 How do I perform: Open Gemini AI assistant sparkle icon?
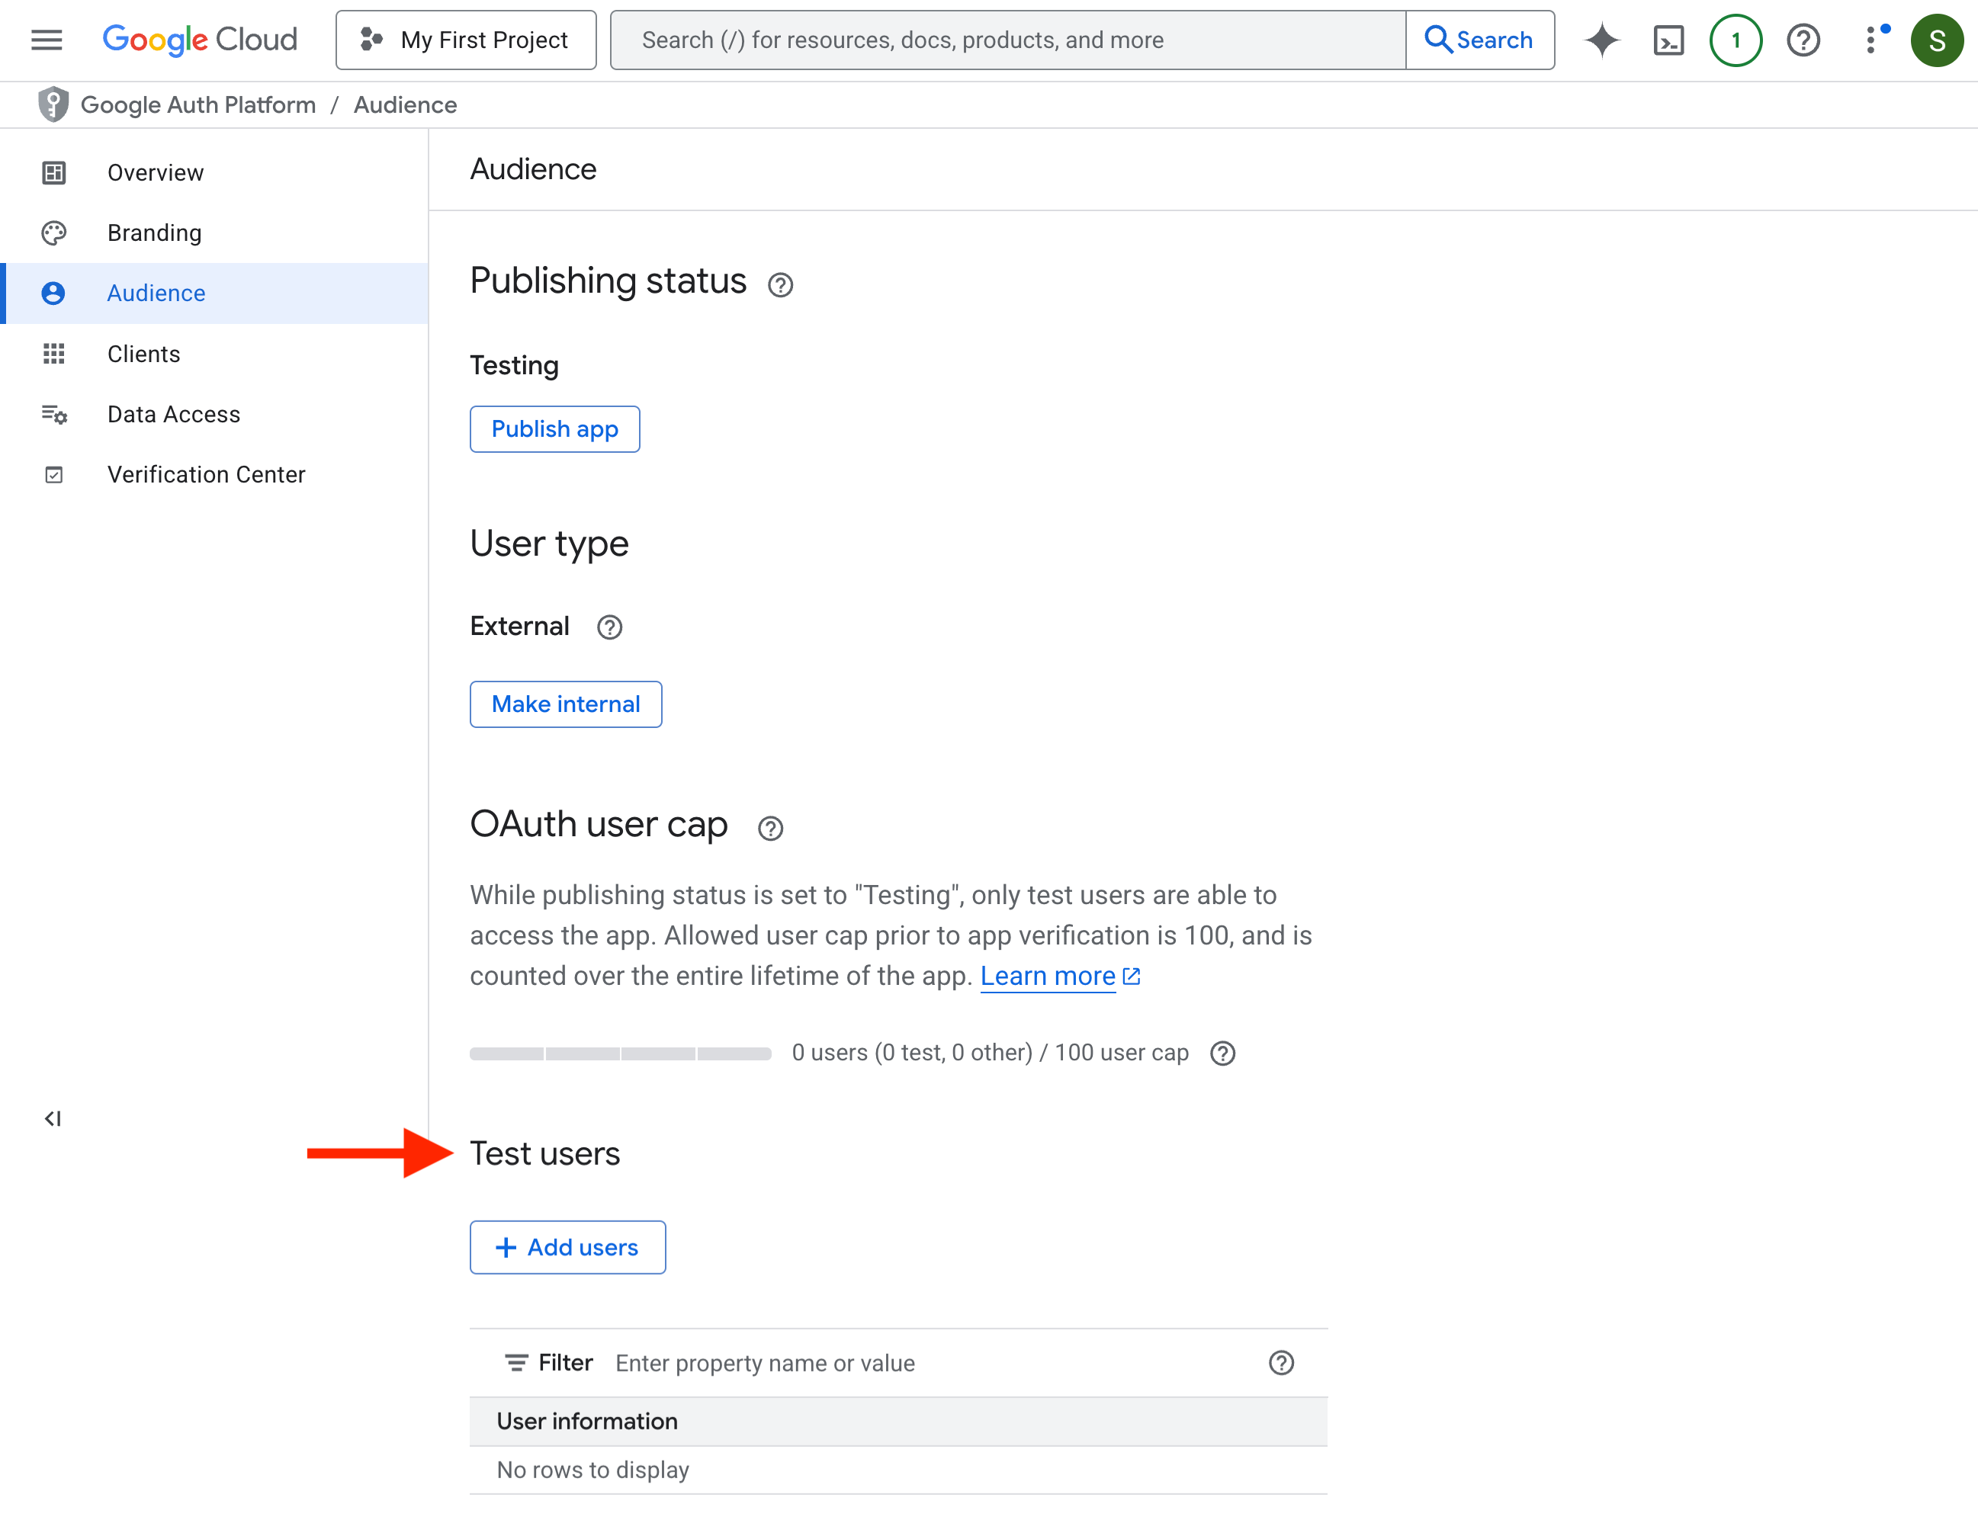pyautogui.click(x=1601, y=40)
